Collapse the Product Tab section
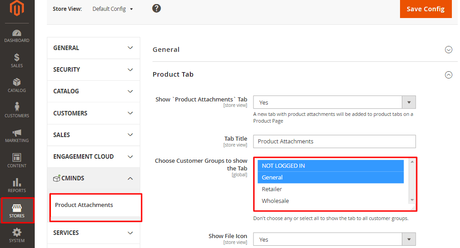460x248 pixels. tap(448, 75)
